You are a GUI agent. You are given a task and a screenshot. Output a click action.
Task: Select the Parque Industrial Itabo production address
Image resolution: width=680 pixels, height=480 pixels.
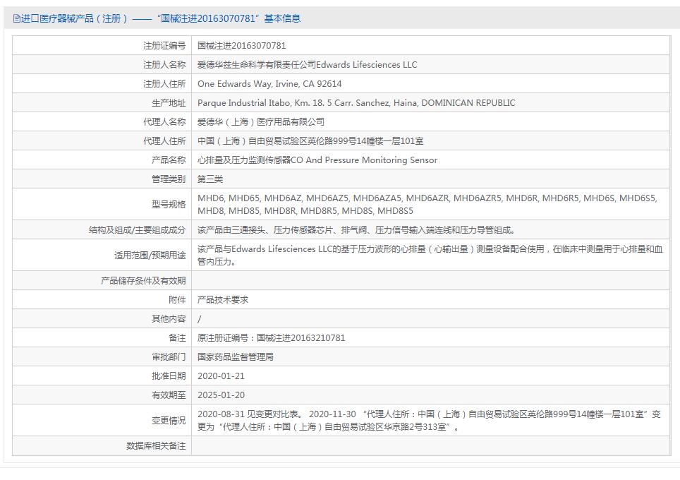tap(356, 103)
